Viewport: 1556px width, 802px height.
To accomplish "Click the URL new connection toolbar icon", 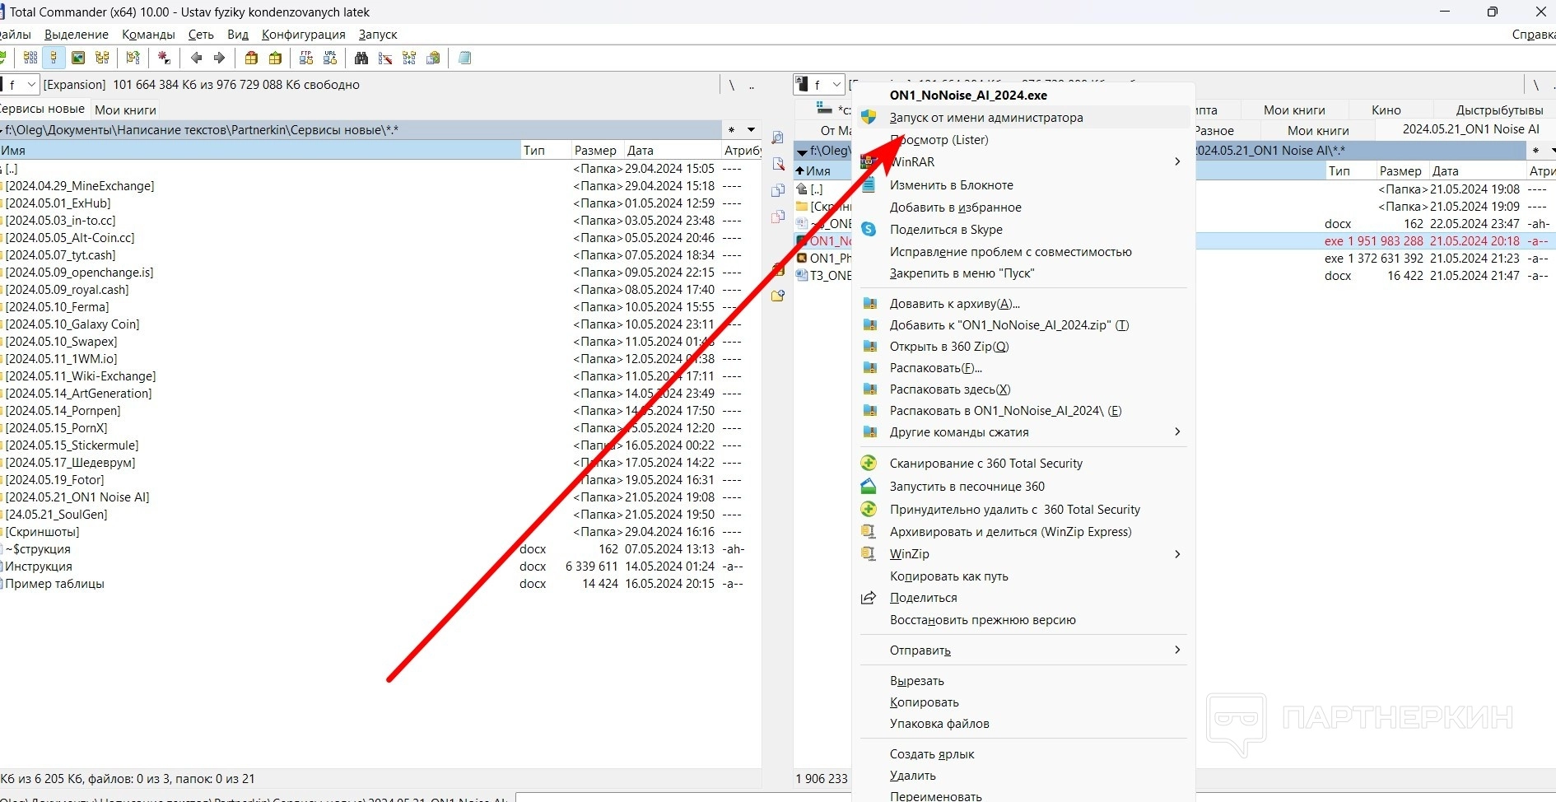I will coord(330,58).
